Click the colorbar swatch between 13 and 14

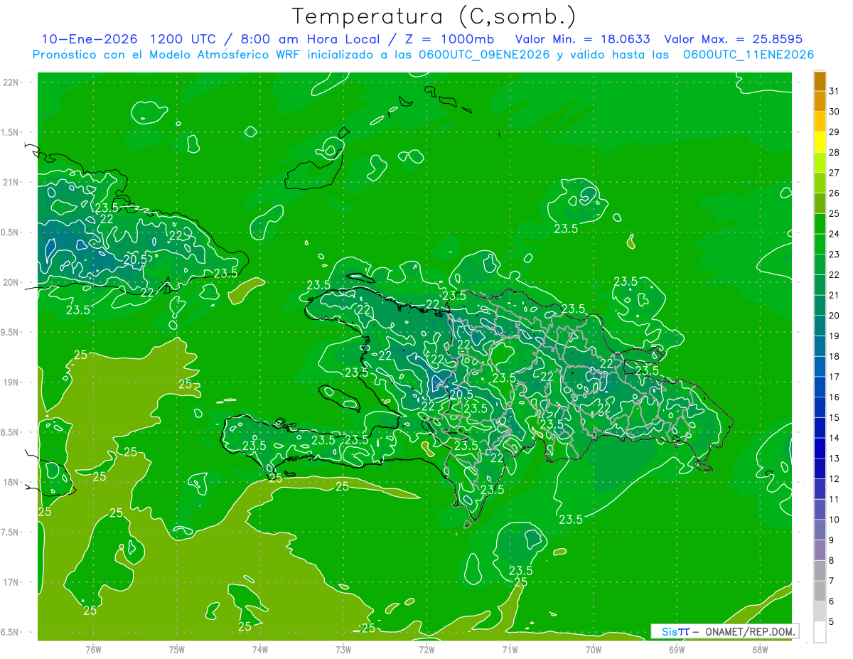[x=820, y=449]
